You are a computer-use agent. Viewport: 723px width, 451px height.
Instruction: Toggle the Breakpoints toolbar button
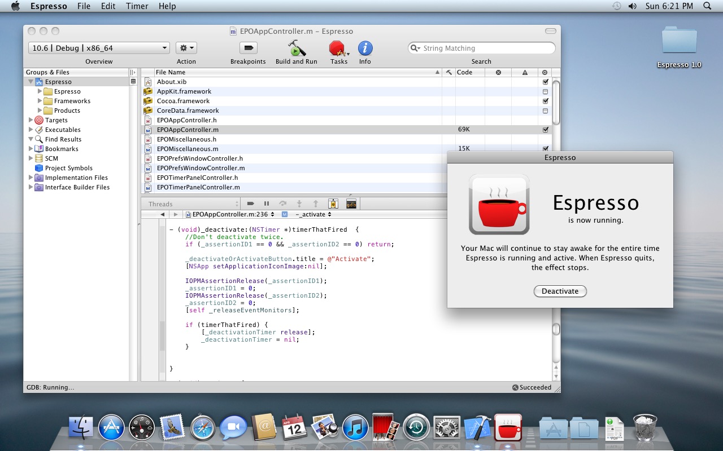coord(248,48)
